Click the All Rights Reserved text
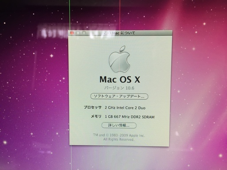227x170 pixels. click(119, 139)
